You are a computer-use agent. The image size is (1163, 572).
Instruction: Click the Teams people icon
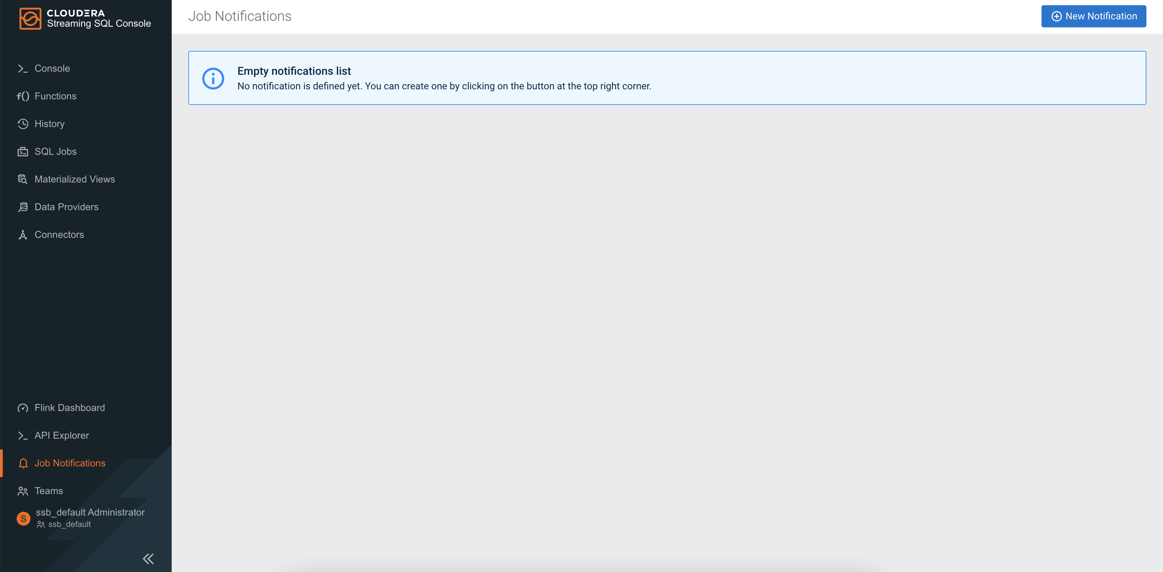pyautogui.click(x=22, y=491)
